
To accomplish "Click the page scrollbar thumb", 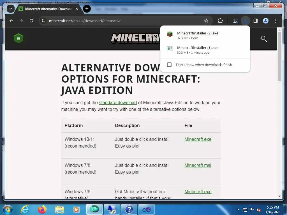I will (279, 57).
